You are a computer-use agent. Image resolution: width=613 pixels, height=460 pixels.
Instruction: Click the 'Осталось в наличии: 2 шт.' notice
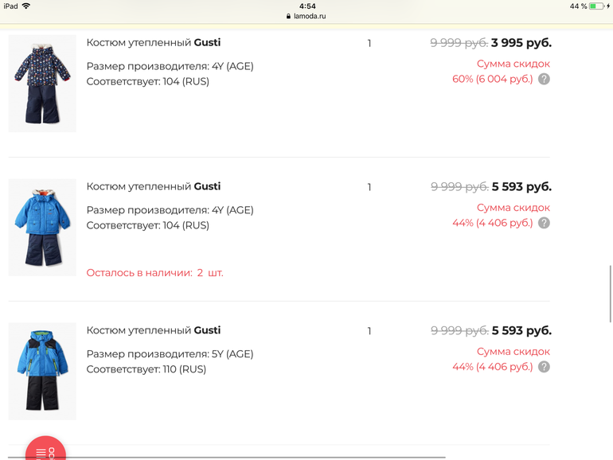click(x=154, y=273)
